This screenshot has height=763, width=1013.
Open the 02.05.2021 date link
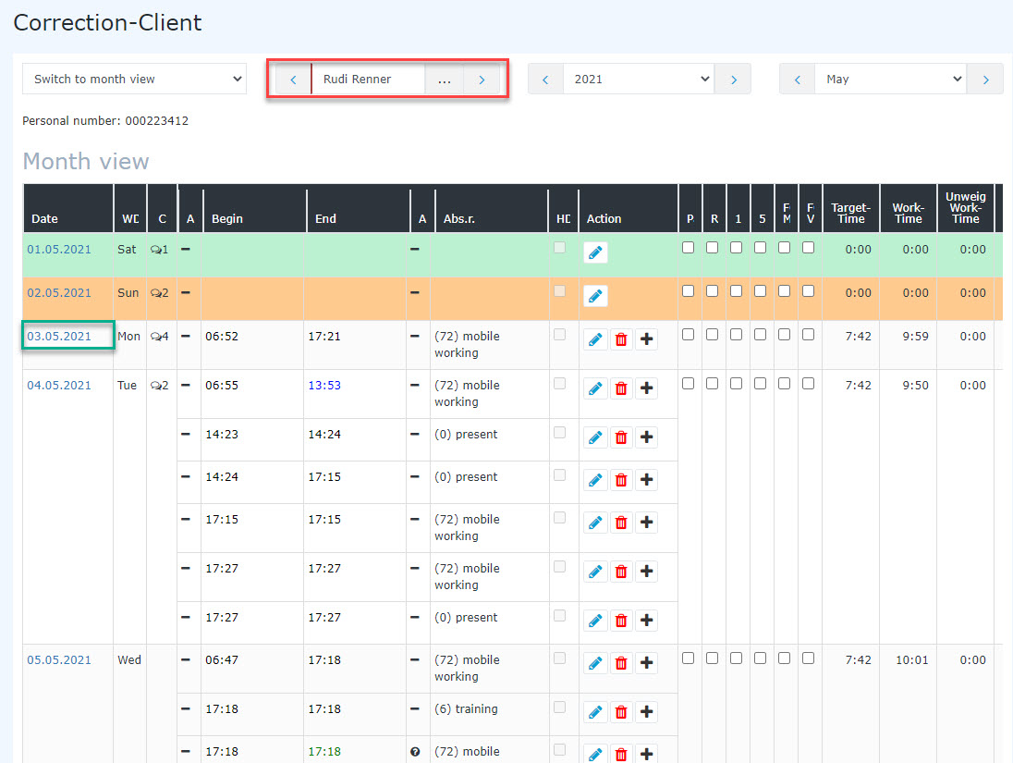59,293
